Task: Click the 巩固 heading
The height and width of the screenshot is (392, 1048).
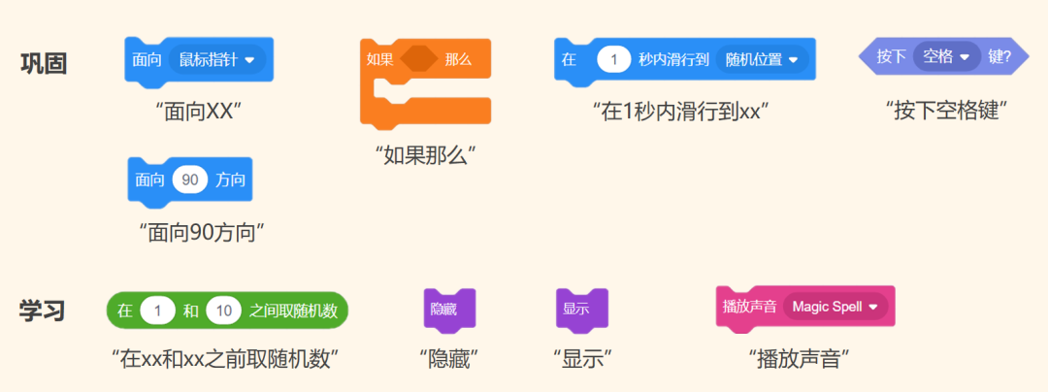Action: (x=44, y=63)
